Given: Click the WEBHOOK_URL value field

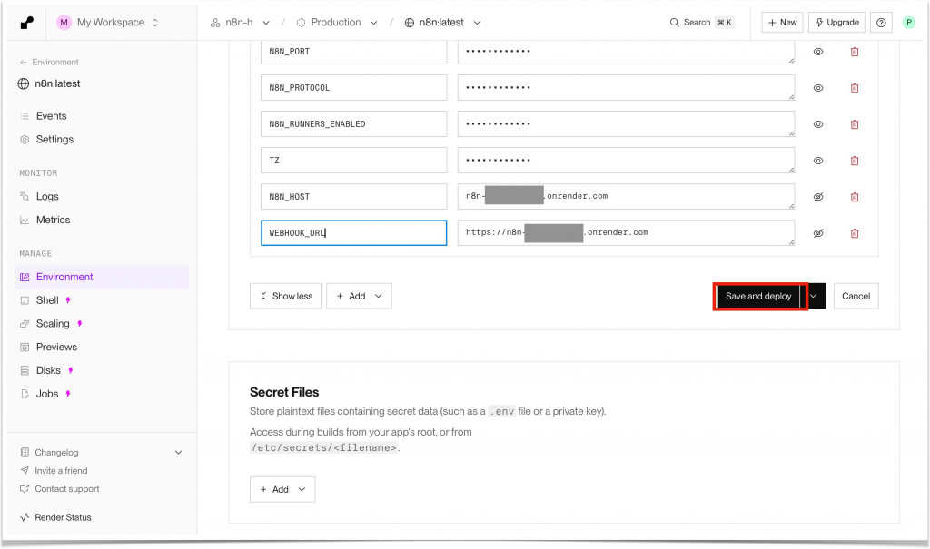Looking at the screenshot, I should point(626,233).
